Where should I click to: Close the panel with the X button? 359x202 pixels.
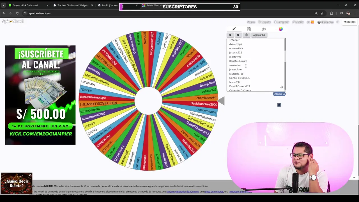tap(279, 105)
